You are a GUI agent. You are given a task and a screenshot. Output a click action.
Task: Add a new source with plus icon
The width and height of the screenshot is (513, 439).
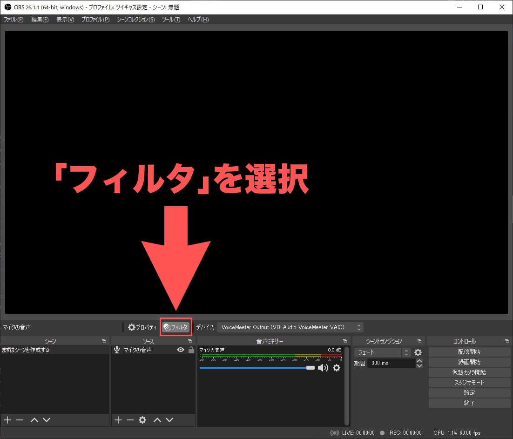[x=118, y=420]
